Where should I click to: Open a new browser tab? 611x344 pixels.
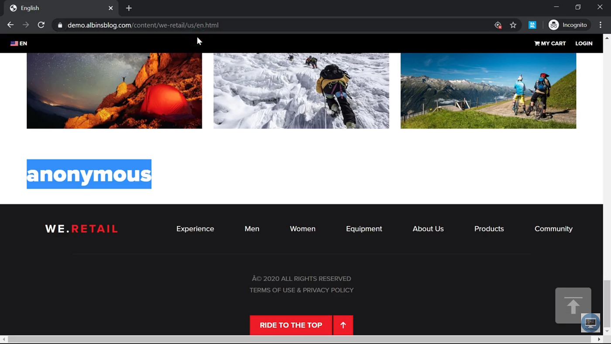click(x=129, y=8)
